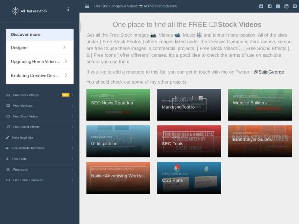Image resolution: width=299 pixels, height=224 pixels.
Task: Click the yellow New badge on Free Stock Photos
Action: click(66, 95)
